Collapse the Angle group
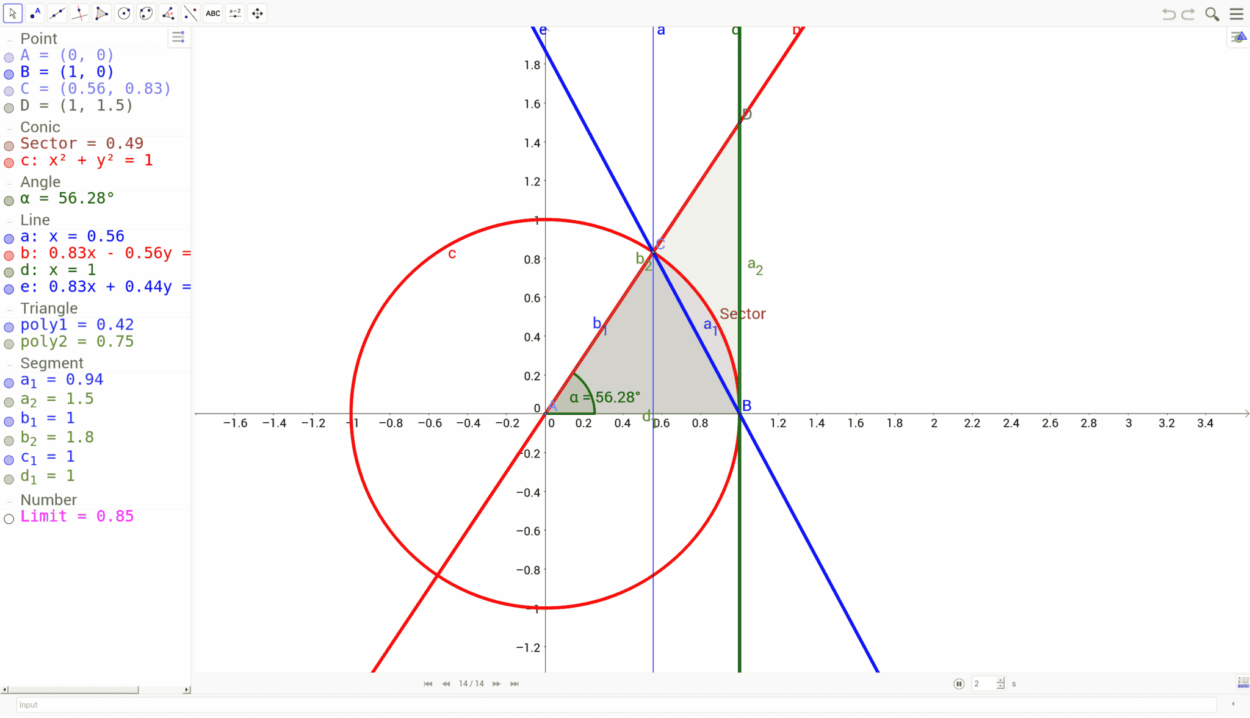This screenshot has height=718, width=1250. 9,184
